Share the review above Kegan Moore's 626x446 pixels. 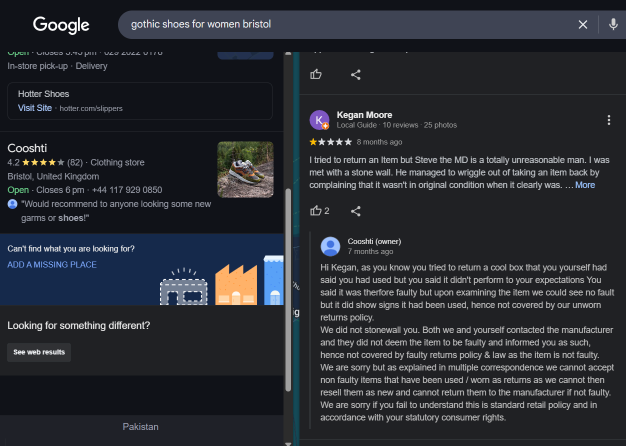pyautogui.click(x=355, y=74)
